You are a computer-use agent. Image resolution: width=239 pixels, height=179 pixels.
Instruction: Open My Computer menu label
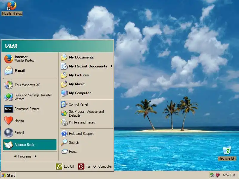pyautogui.click(x=80, y=93)
